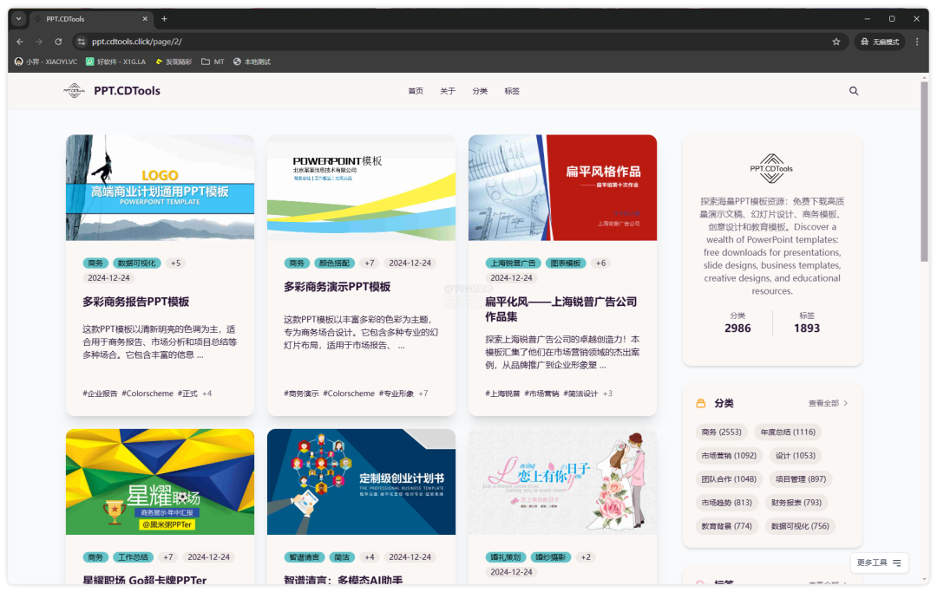Screen dimensions: 937x592
Task: Click the 智谱清言 category tag
Action: click(x=305, y=557)
